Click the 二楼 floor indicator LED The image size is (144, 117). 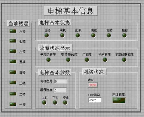(13, 94)
